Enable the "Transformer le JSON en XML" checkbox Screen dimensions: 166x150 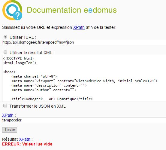(5, 106)
